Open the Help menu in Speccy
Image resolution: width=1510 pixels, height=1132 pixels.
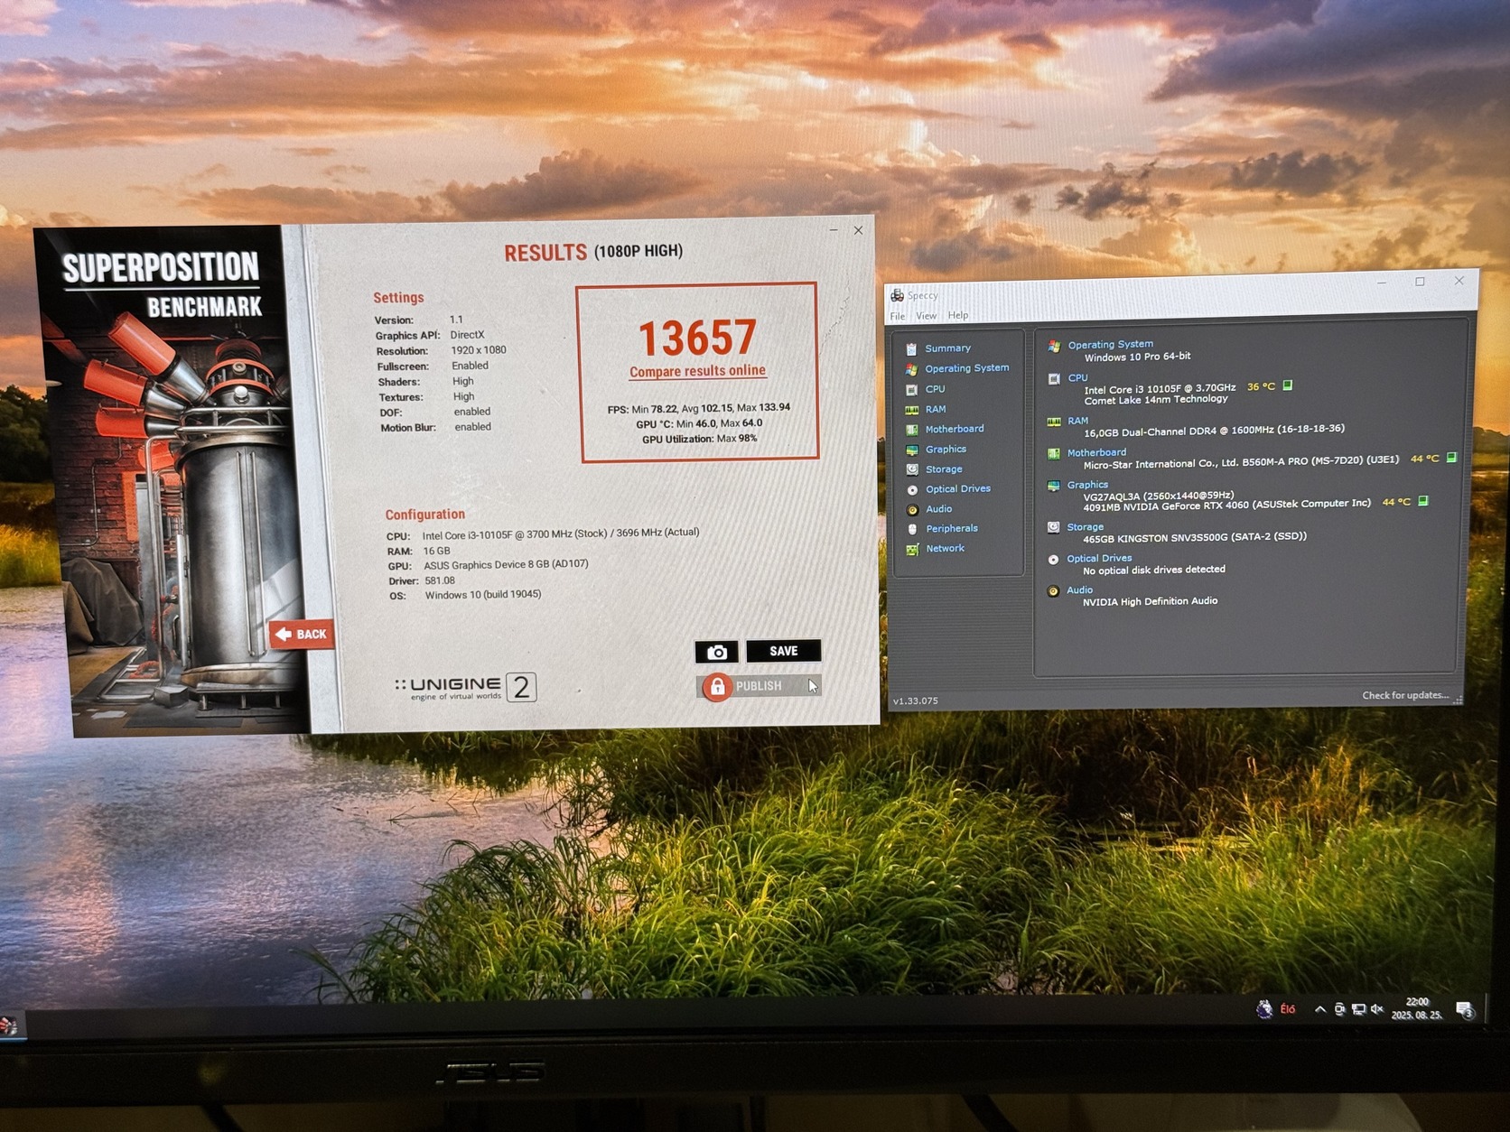[957, 316]
